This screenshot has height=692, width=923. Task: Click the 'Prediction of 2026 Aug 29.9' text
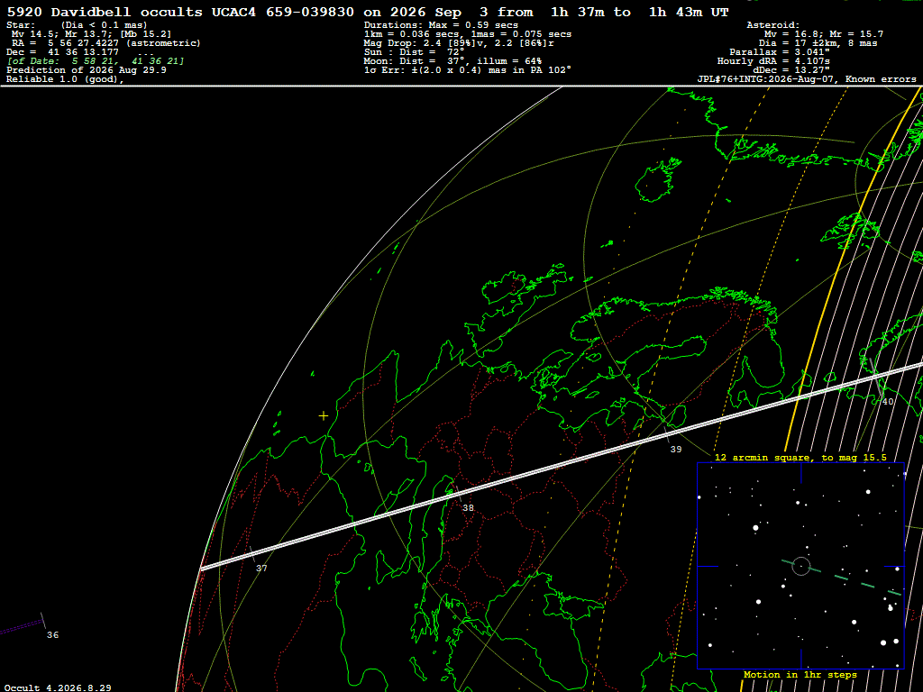pyautogui.click(x=87, y=70)
